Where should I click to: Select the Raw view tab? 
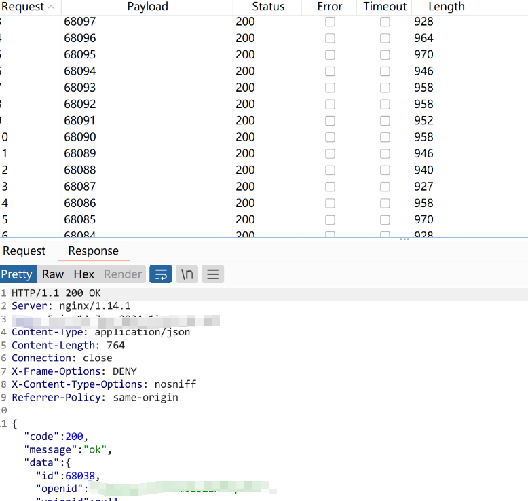coord(53,274)
